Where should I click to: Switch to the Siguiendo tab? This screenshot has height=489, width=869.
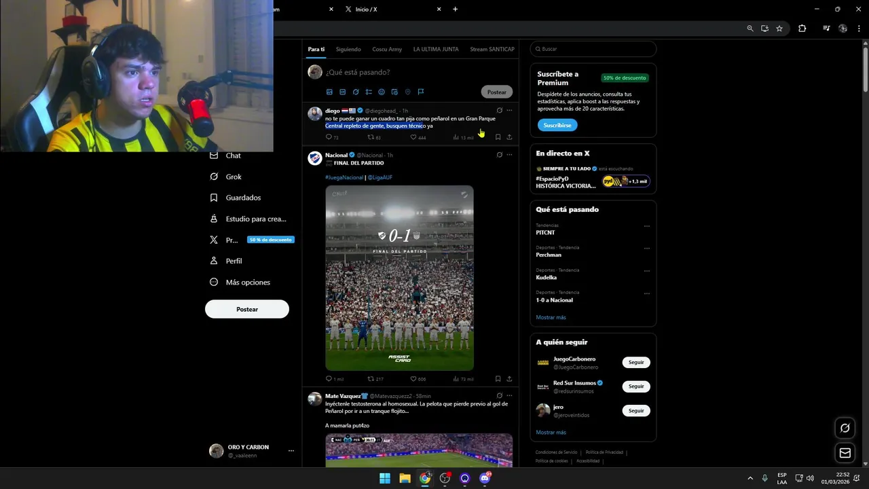pos(348,49)
